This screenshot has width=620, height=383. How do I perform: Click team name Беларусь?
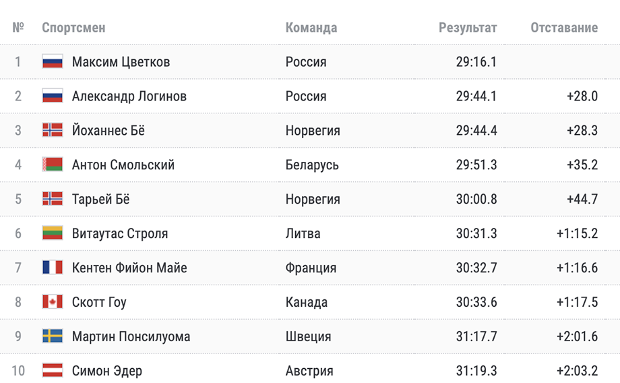[312, 165]
